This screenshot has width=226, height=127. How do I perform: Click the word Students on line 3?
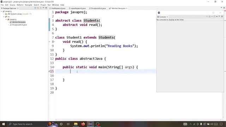tap(91, 20)
